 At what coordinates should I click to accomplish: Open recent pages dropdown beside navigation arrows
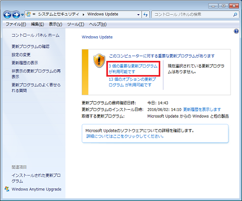coord(23,15)
